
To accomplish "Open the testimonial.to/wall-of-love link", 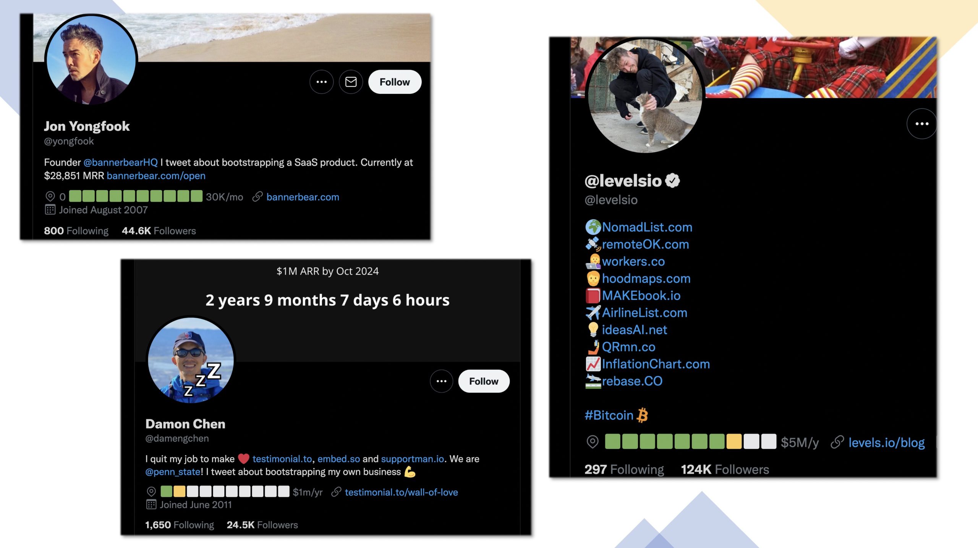I will [x=401, y=492].
